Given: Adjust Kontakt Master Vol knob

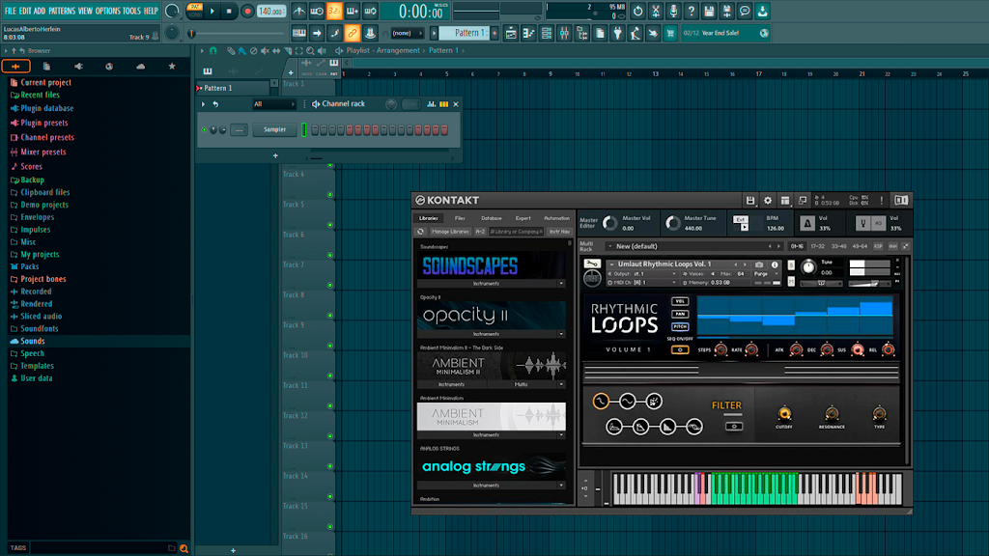Looking at the screenshot, I should 610,223.
